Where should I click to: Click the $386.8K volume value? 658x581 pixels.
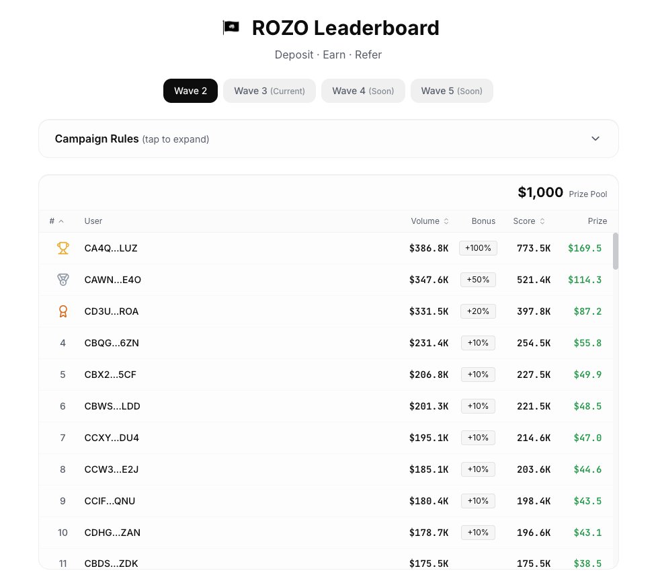pyautogui.click(x=429, y=248)
